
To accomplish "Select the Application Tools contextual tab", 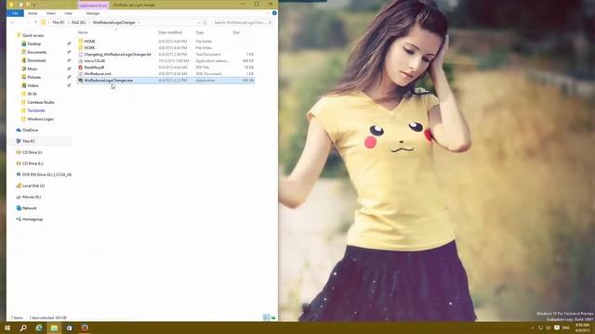I will (93, 6).
